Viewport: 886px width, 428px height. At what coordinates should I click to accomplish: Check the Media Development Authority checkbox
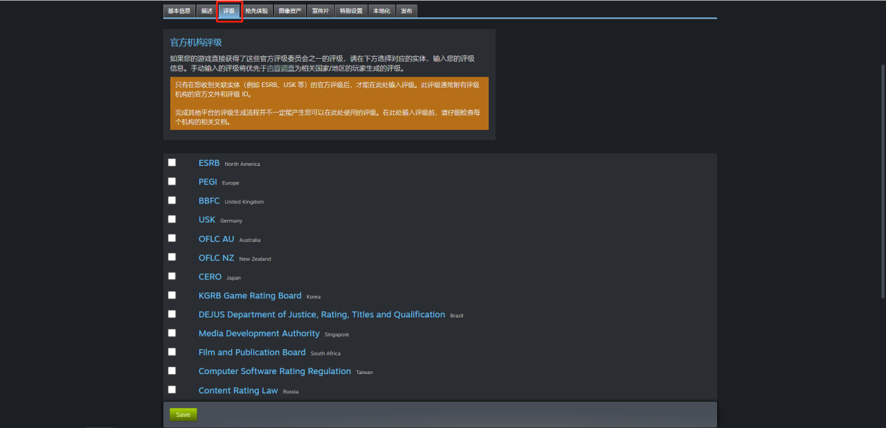pyautogui.click(x=172, y=333)
